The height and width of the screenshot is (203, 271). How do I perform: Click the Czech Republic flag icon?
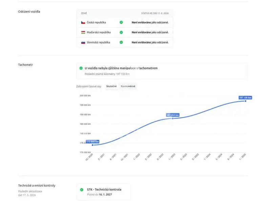pyautogui.click(x=83, y=22)
